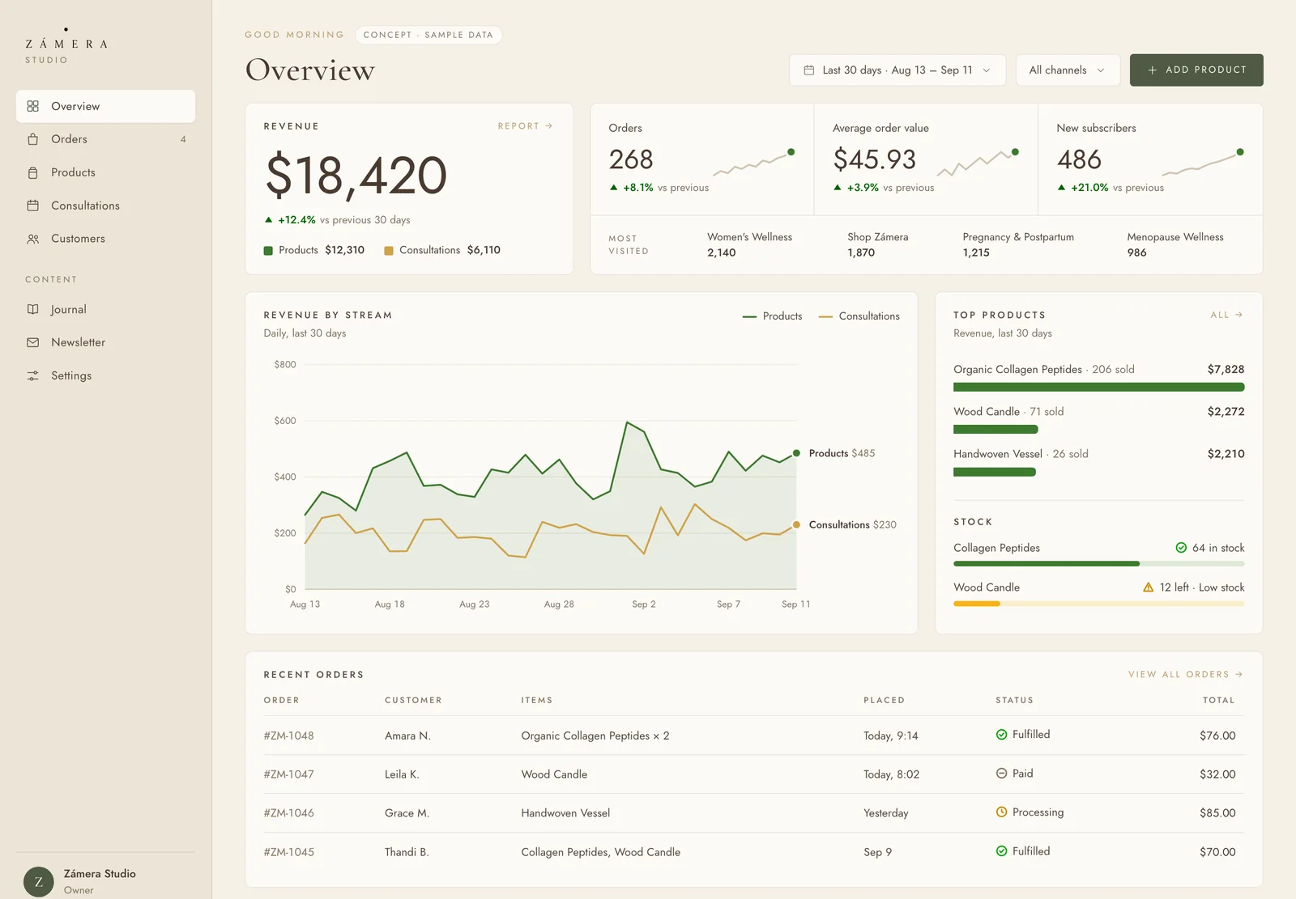Open the Orders menu item
This screenshot has height=899, width=1296.
click(105, 139)
